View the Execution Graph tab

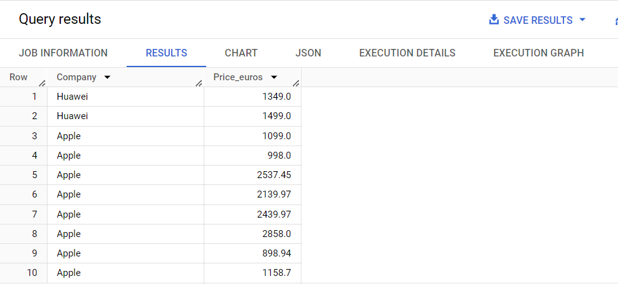[538, 53]
